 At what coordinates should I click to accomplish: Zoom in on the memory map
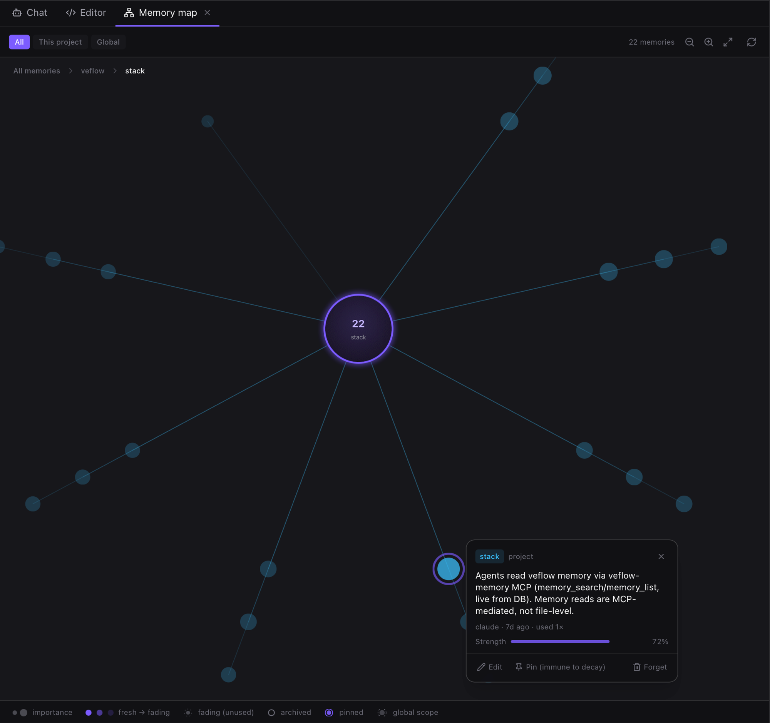pos(709,42)
